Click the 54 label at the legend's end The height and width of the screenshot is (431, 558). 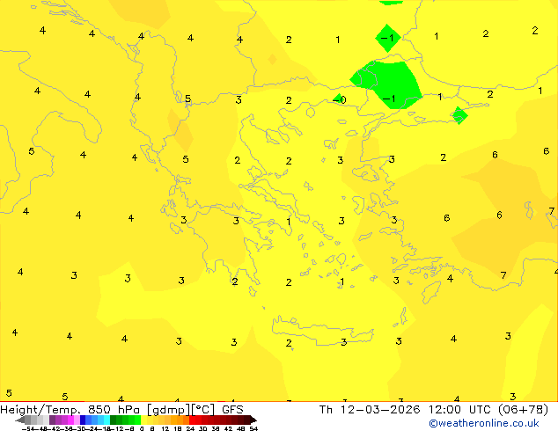(x=253, y=428)
